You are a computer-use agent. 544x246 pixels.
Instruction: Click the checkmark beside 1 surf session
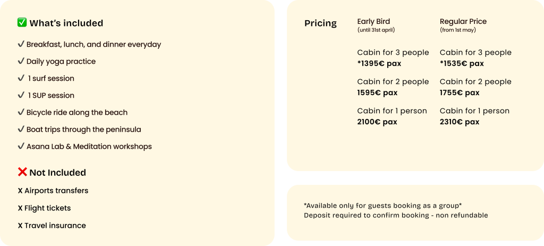(21, 78)
